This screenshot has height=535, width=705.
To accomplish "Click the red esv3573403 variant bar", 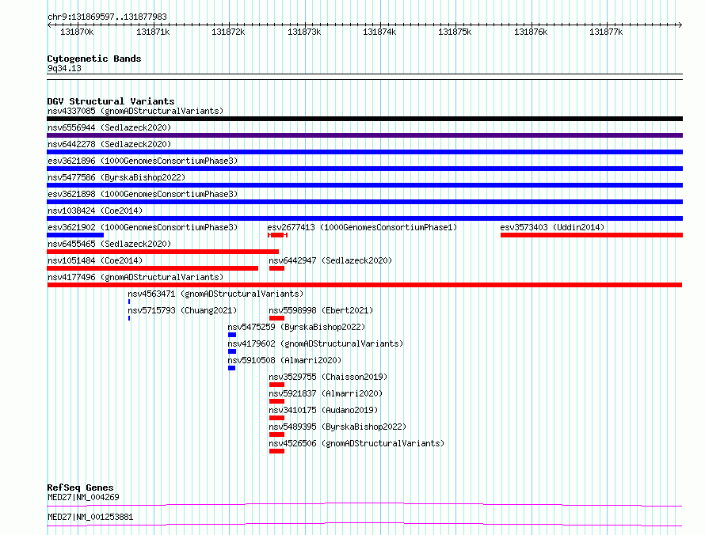I will 592,235.
